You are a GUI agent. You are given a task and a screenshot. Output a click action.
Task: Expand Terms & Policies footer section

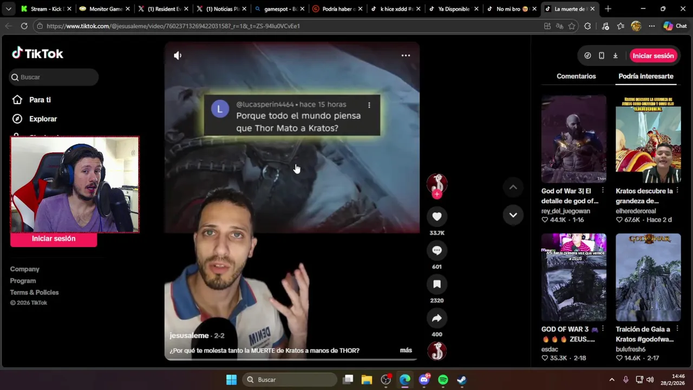click(34, 292)
